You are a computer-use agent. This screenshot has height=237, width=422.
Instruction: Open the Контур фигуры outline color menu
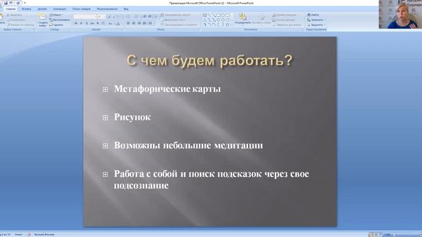click(x=284, y=20)
